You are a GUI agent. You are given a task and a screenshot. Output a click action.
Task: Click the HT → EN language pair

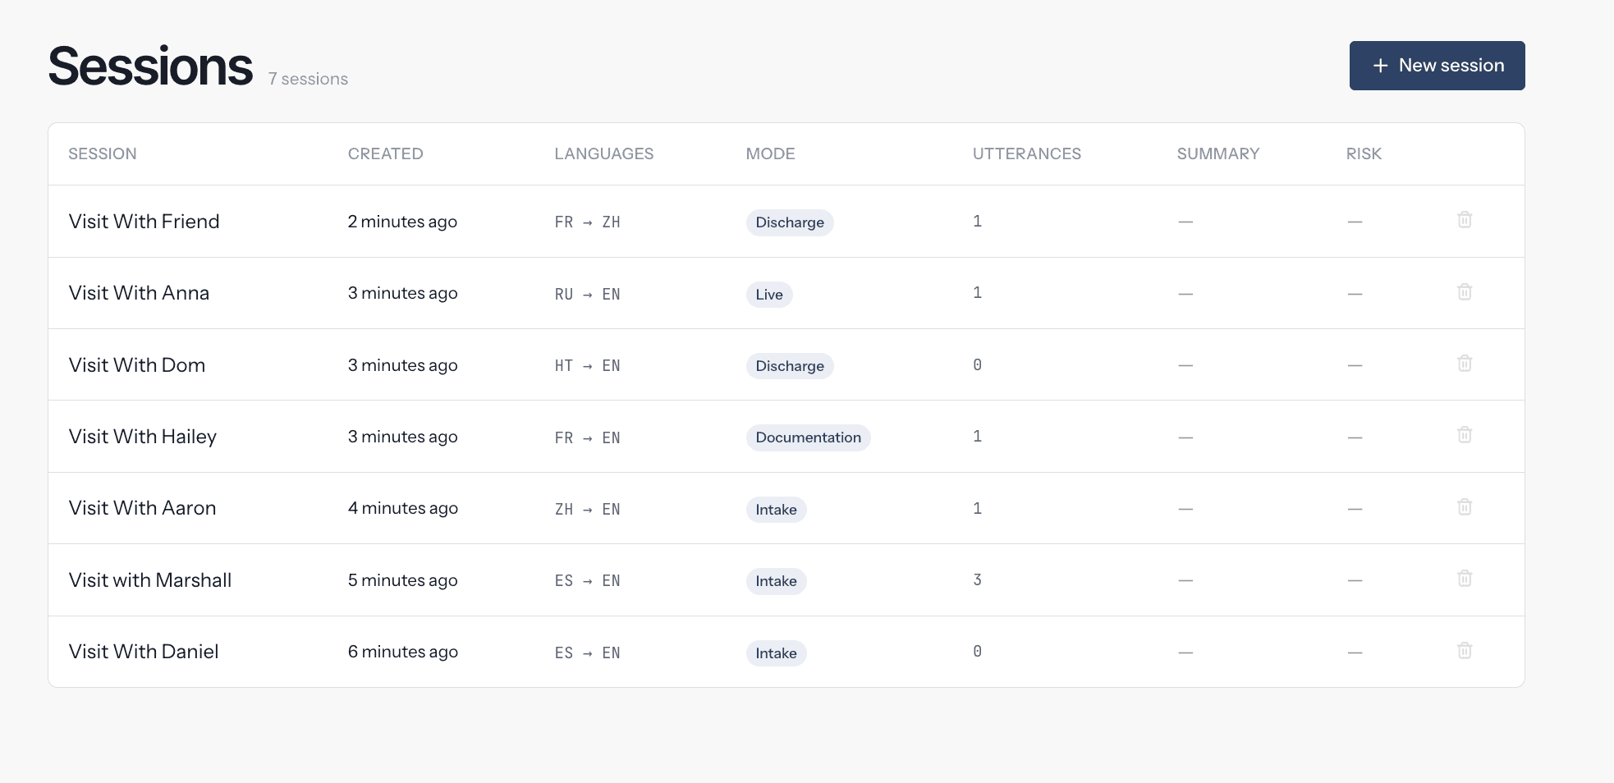tap(588, 366)
